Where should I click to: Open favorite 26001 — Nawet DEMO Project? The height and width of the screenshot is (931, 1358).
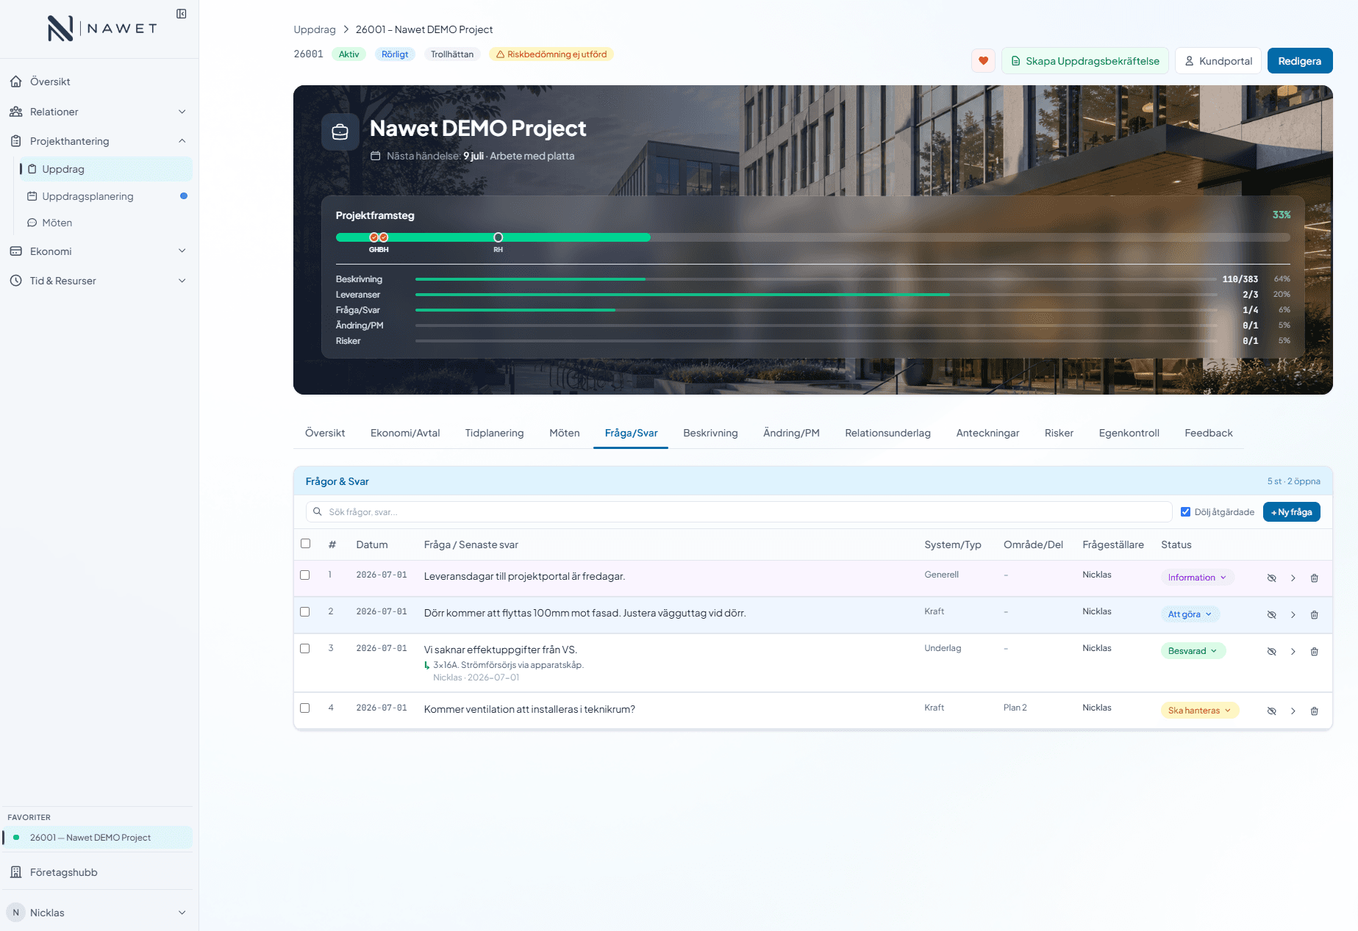pyautogui.click(x=97, y=838)
